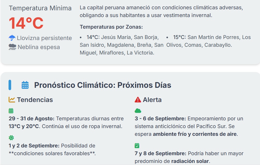The height and width of the screenshot is (165, 260).
Task: Click the green calendar-check icon above 7 y 8 de Septiembre
Action: click(x=137, y=146)
